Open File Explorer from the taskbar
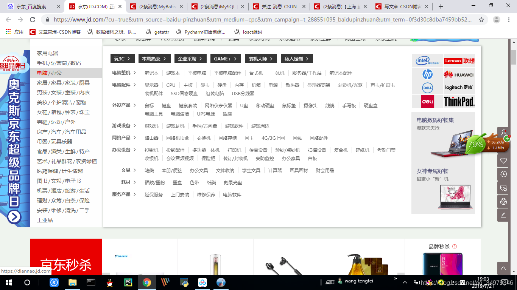 (x=72, y=282)
